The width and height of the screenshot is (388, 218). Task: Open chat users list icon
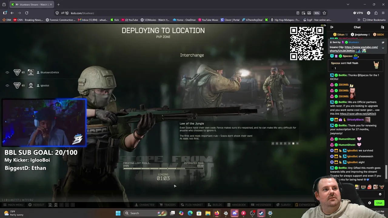(x=383, y=27)
